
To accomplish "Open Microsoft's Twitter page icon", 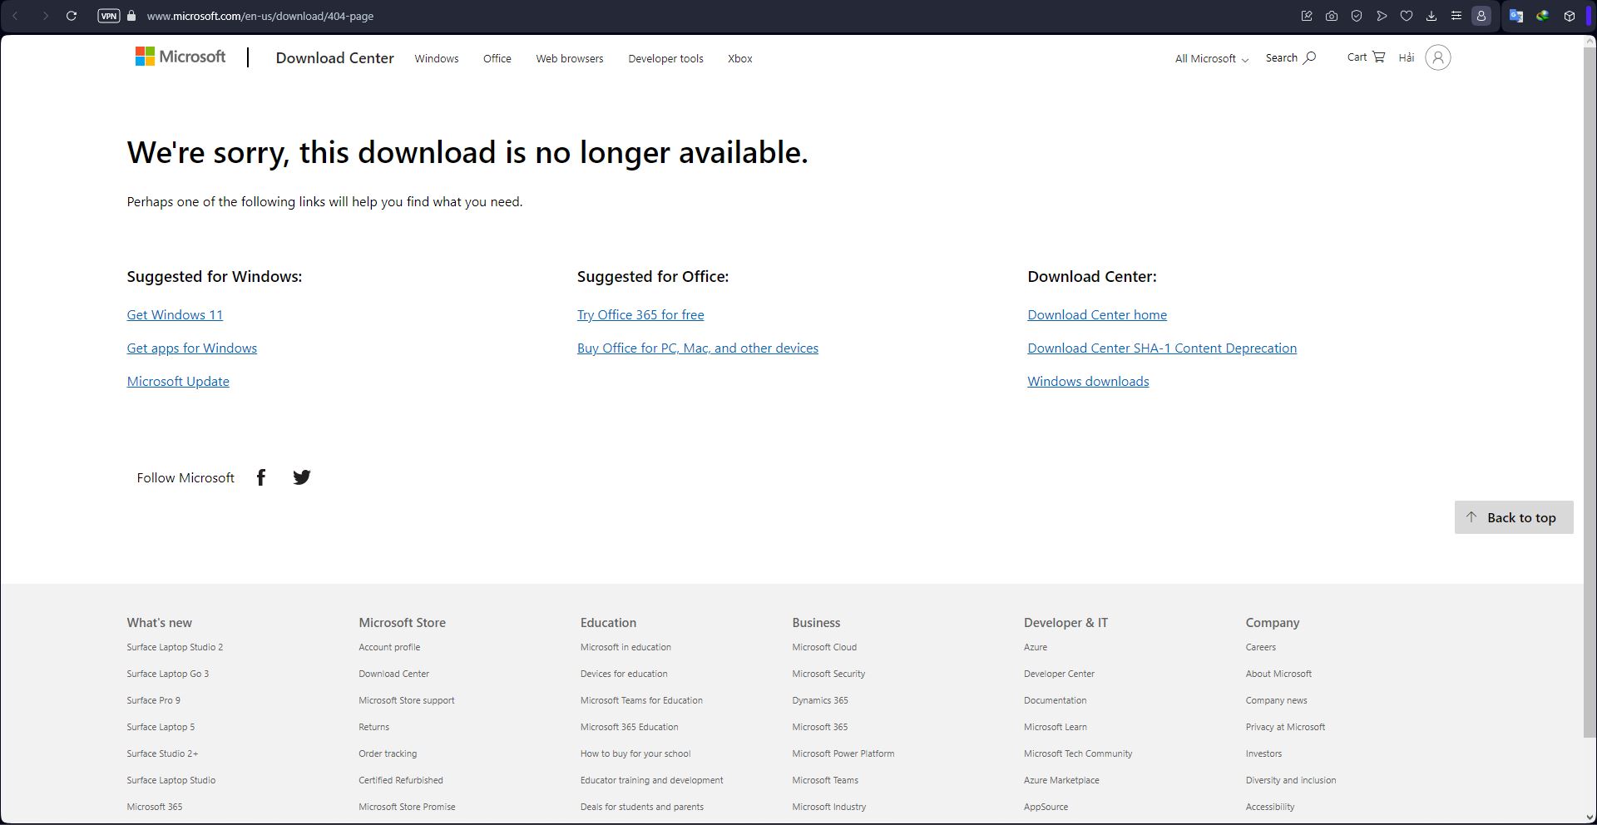I will 302,477.
